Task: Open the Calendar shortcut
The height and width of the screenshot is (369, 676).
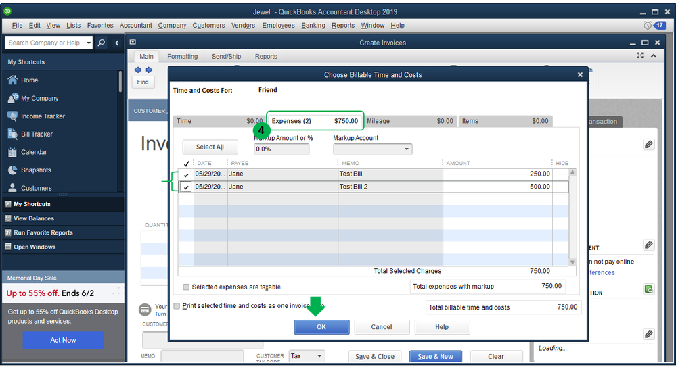Action: (x=28, y=152)
